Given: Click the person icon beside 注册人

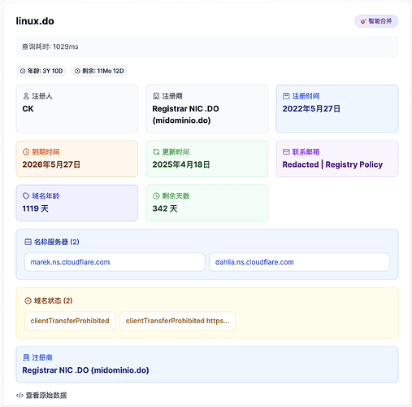Looking at the screenshot, I should click(x=26, y=96).
